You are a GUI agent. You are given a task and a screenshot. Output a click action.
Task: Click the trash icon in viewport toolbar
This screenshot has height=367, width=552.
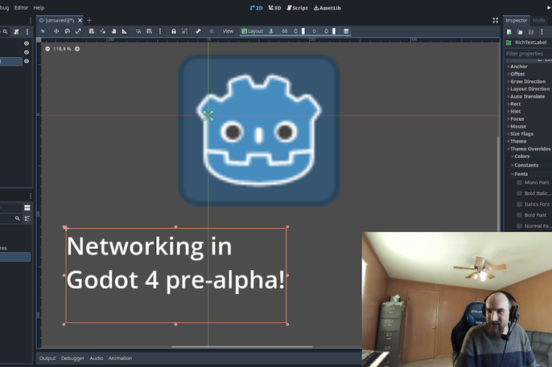point(346,31)
